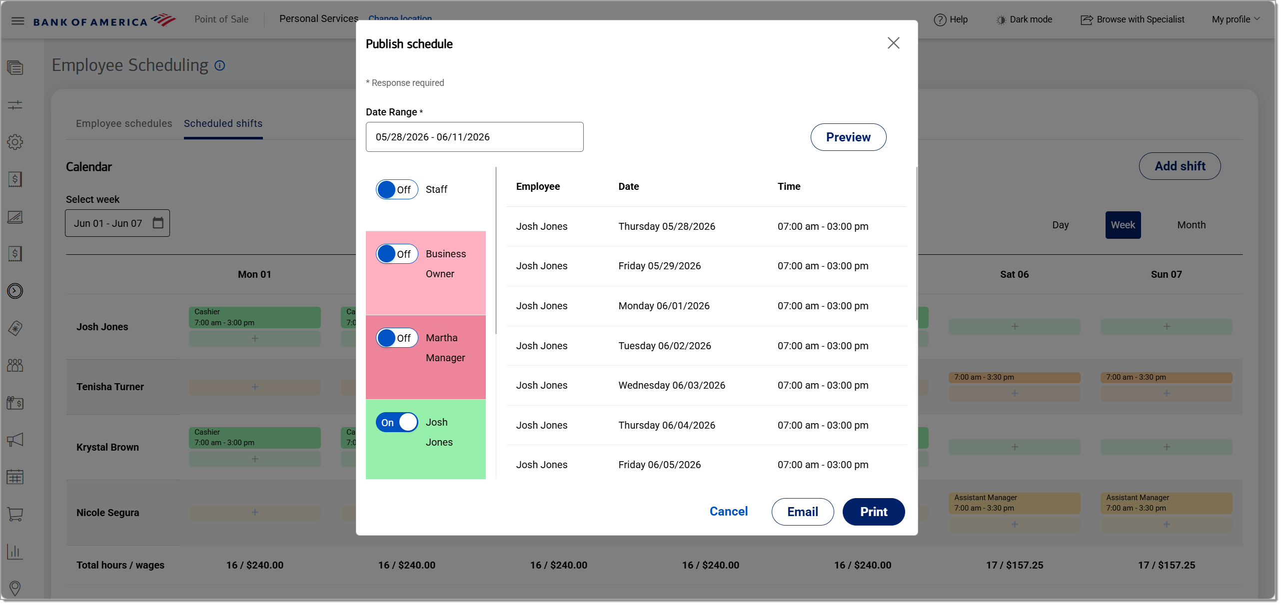This screenshot has width=1281, height=605.
Task: Click Josh Jones Monday Cashier shift
Action: (254, 317)
